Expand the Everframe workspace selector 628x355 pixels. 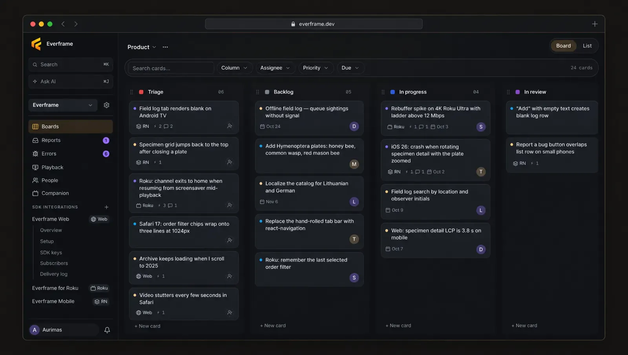[x=63, y=105]
